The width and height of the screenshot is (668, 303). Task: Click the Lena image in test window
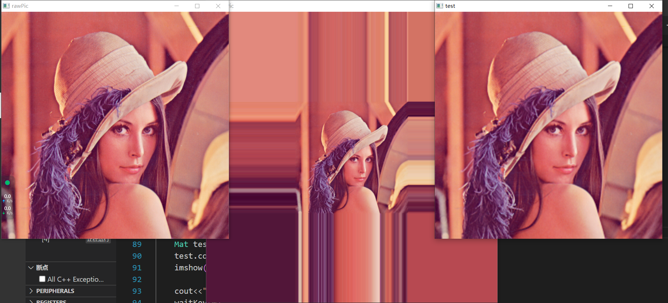pyautogui.click(x=549, y=125)
